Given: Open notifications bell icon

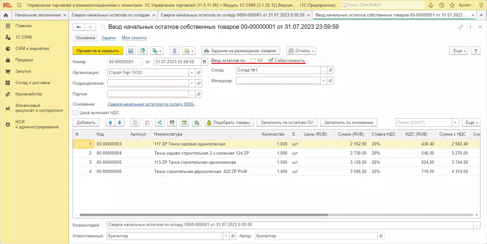Looking at the screenshot, I should [x=431, y=5].
